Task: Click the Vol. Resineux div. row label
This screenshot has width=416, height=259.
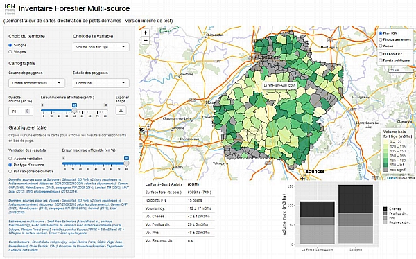Action: tap(159, 240)
